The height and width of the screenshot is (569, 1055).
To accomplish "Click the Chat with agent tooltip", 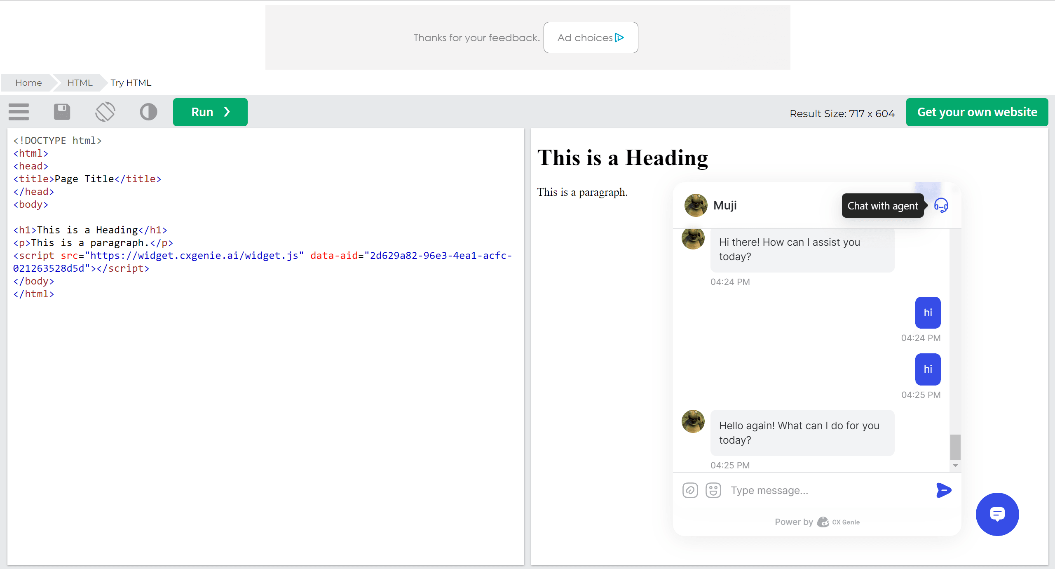I will click(x=883, y=206).
